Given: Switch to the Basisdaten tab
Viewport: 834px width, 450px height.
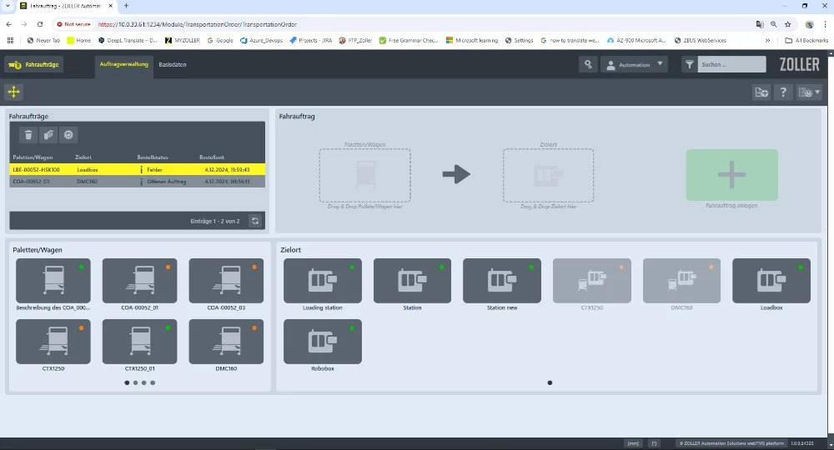Looking at the screenshot, I should click(x=172, y=64).
